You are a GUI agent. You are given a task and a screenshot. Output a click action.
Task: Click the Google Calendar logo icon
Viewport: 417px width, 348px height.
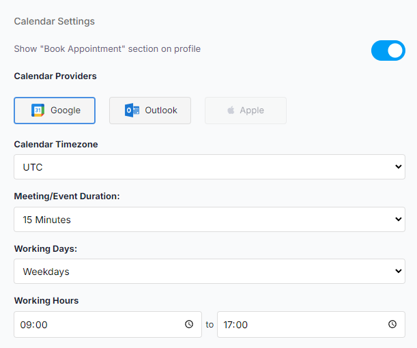click(x=38, y=111)
